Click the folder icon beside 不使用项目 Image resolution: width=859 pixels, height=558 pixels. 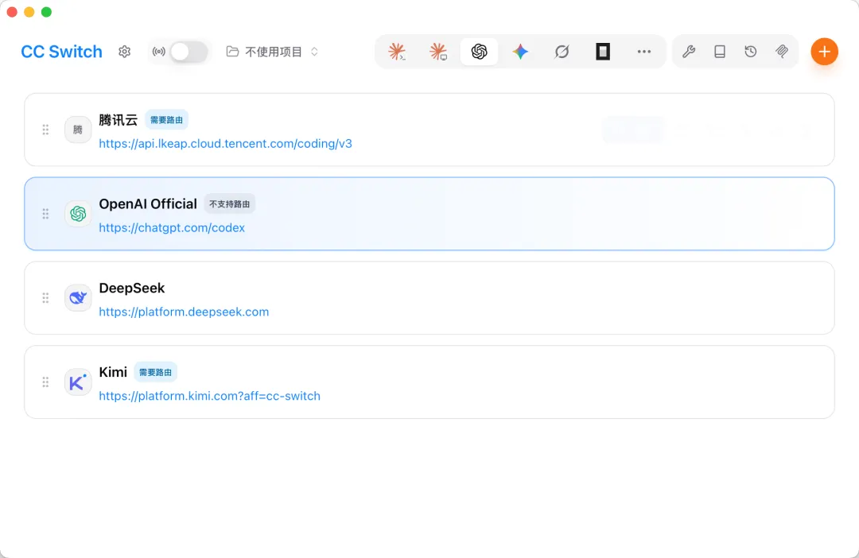pyautogui.click(x=232, y=52)
